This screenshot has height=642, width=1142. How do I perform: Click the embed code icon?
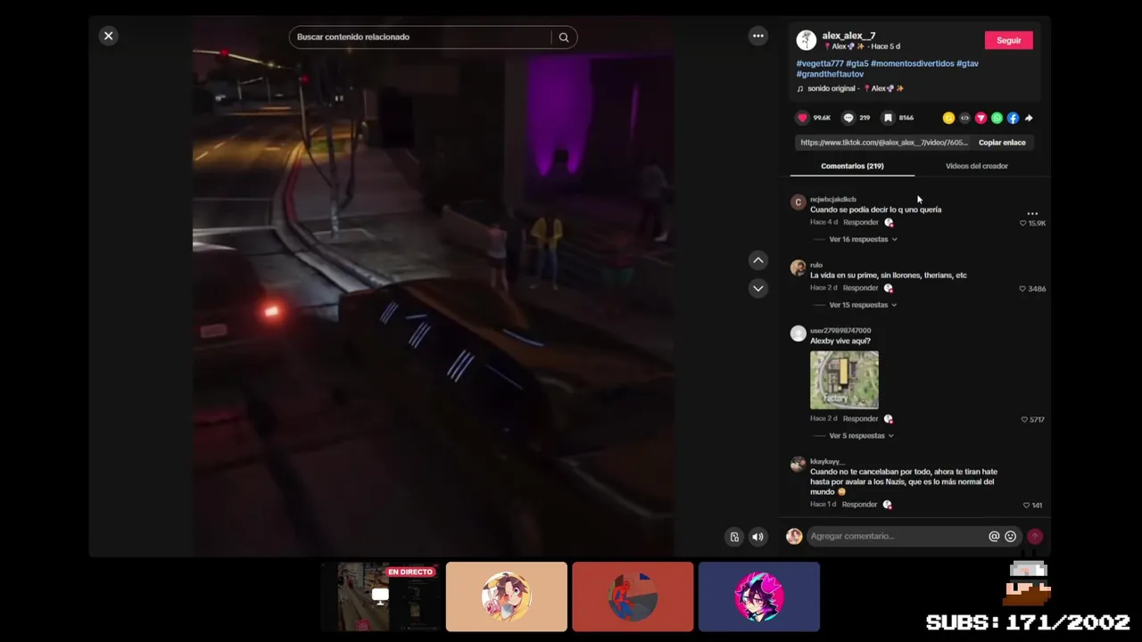964,118
